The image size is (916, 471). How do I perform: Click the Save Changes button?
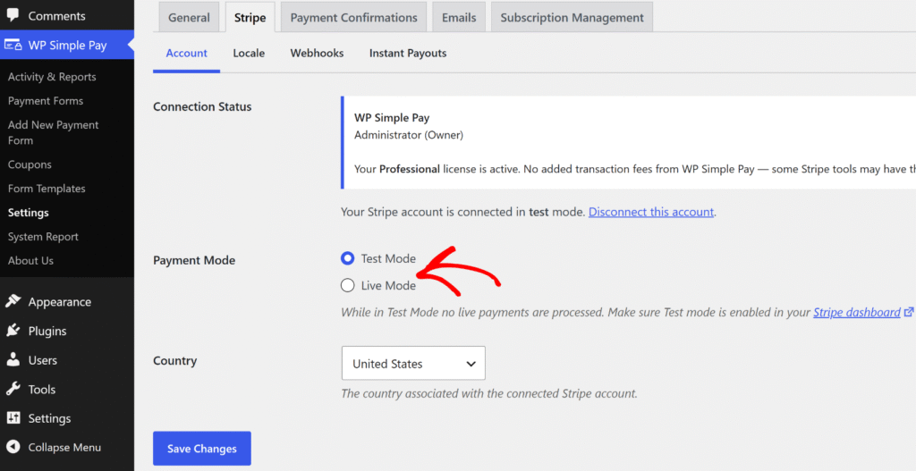[202, 449]
